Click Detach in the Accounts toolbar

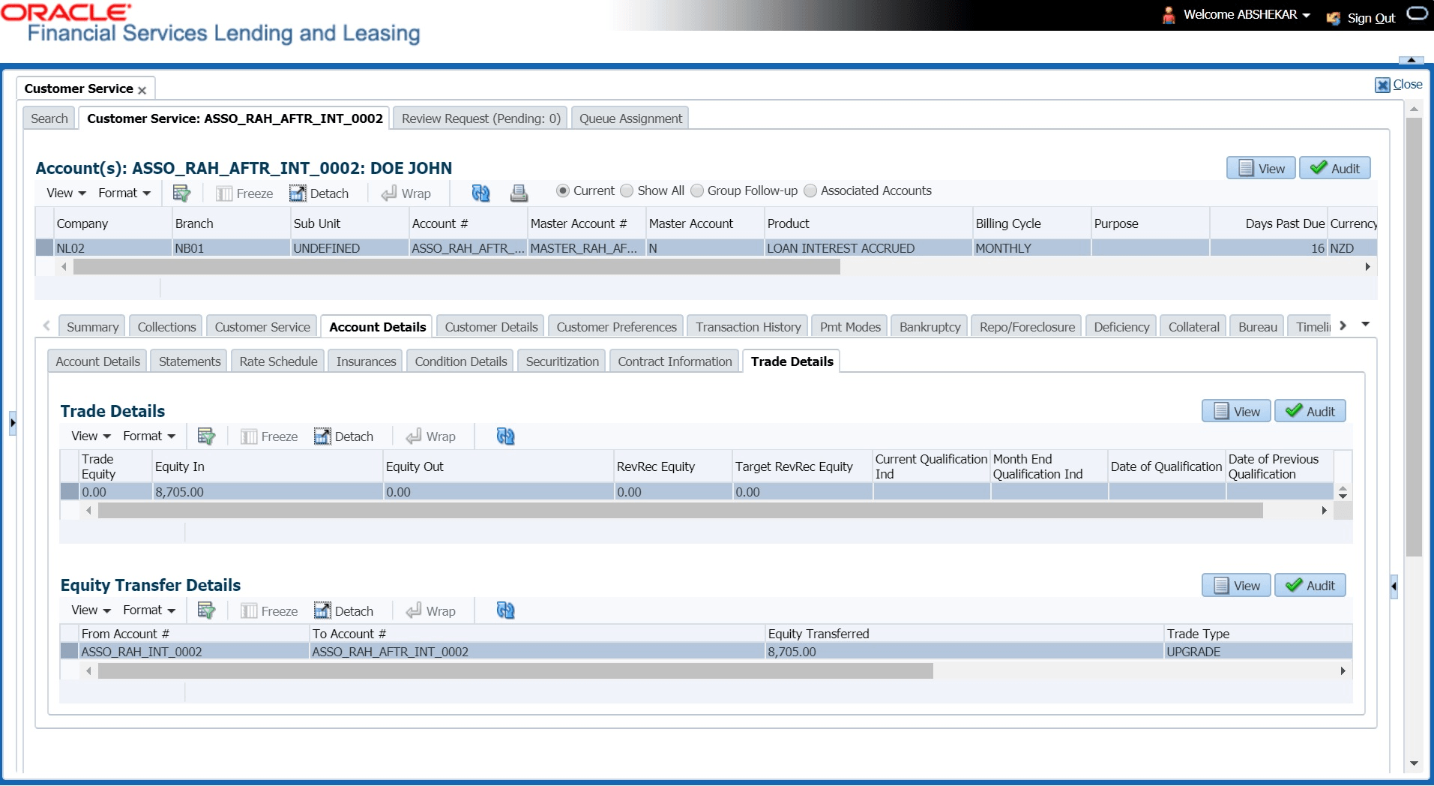tap(319, 193)
